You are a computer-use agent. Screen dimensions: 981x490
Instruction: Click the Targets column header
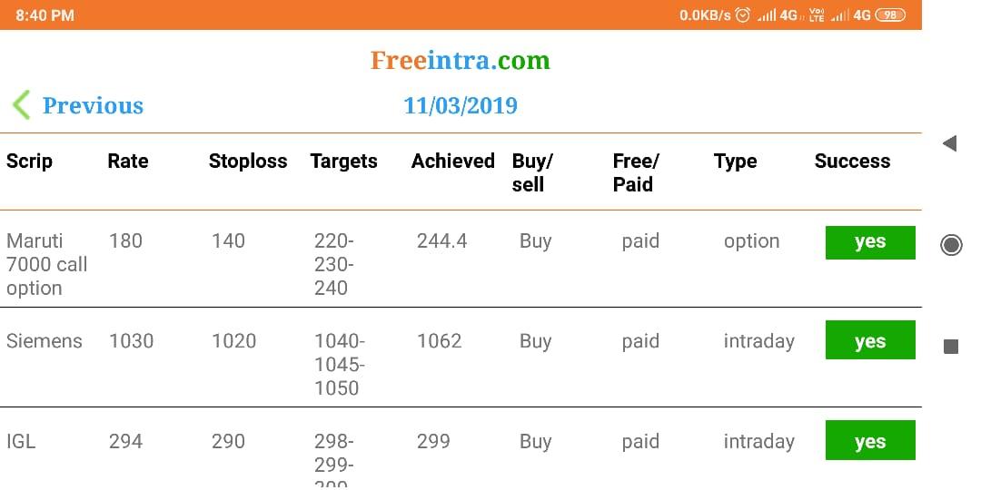[x=343, y=162]
